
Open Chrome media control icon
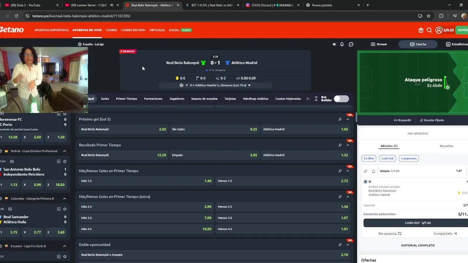[454, 16]
